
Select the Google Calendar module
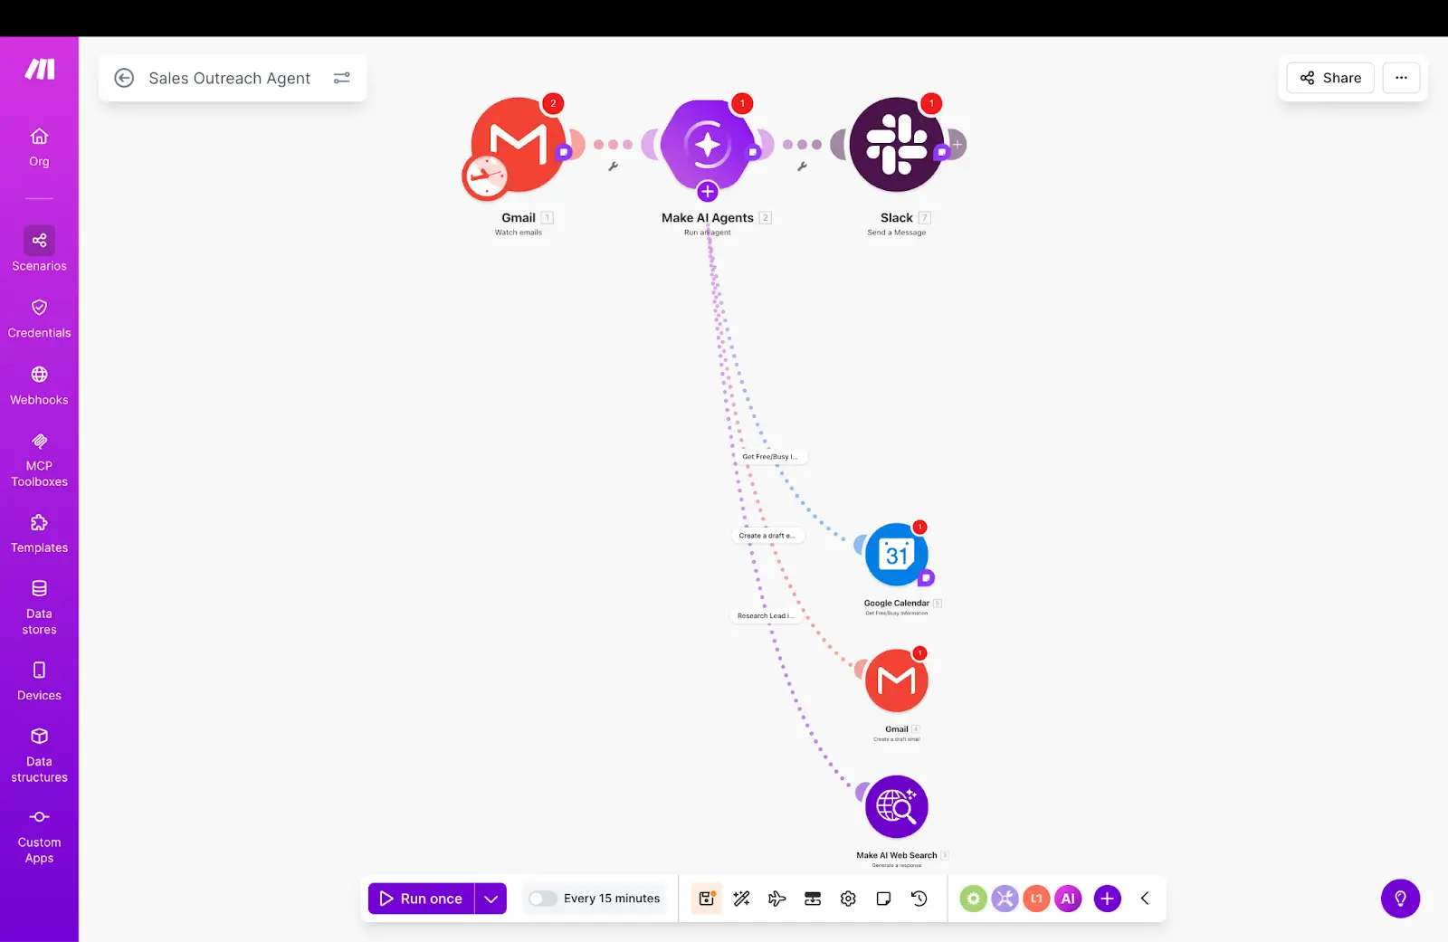click(x=897, y=555)
